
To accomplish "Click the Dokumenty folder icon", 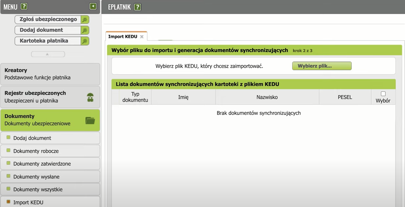I will pyautogui.click(x=90, y=120).
